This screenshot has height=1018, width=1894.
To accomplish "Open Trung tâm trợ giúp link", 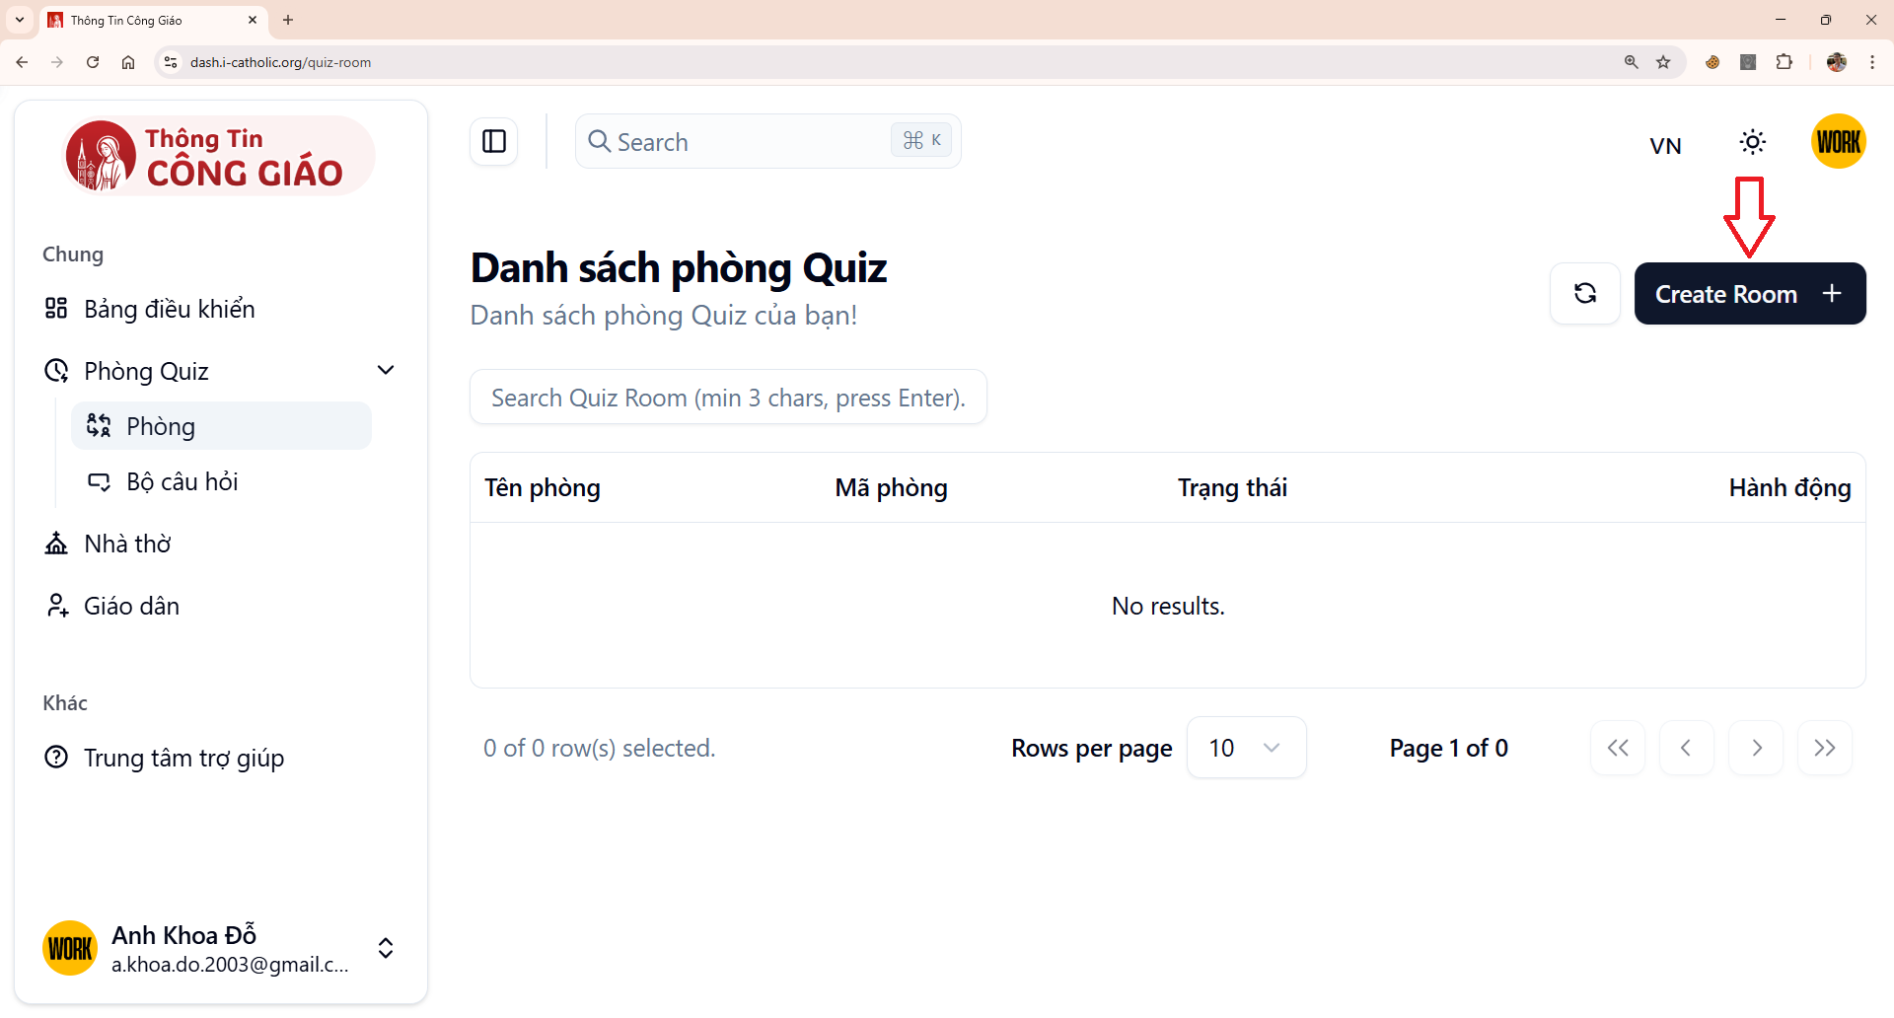I will pos(183,758).
